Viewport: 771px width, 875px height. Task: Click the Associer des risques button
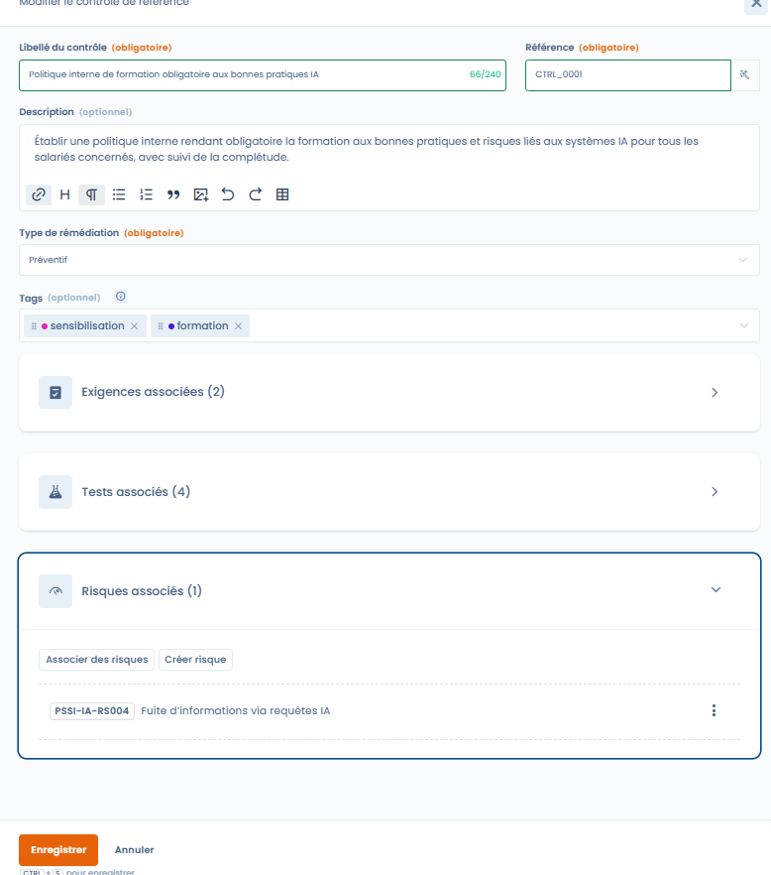pyautogui.click(x=97, y=660)
